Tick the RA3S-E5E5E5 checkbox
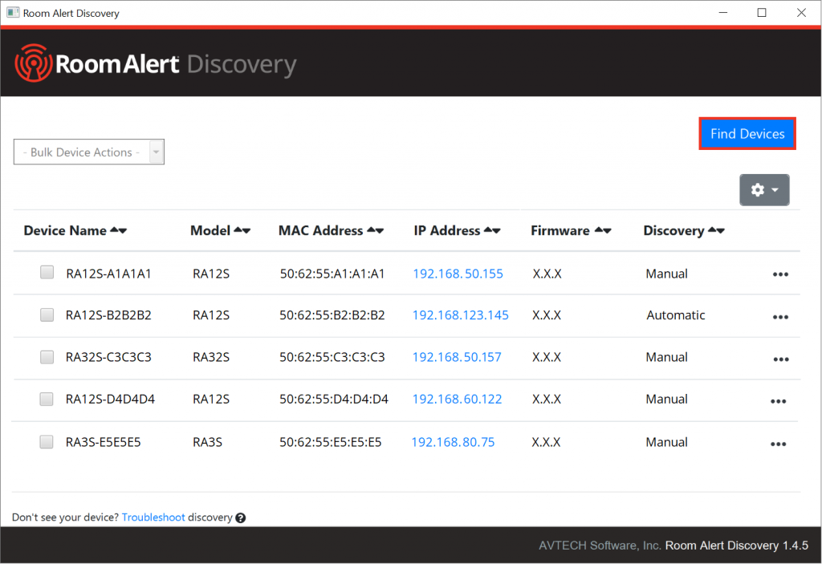The height and width of the screenshot is (564, 822). tap(47, 441)
